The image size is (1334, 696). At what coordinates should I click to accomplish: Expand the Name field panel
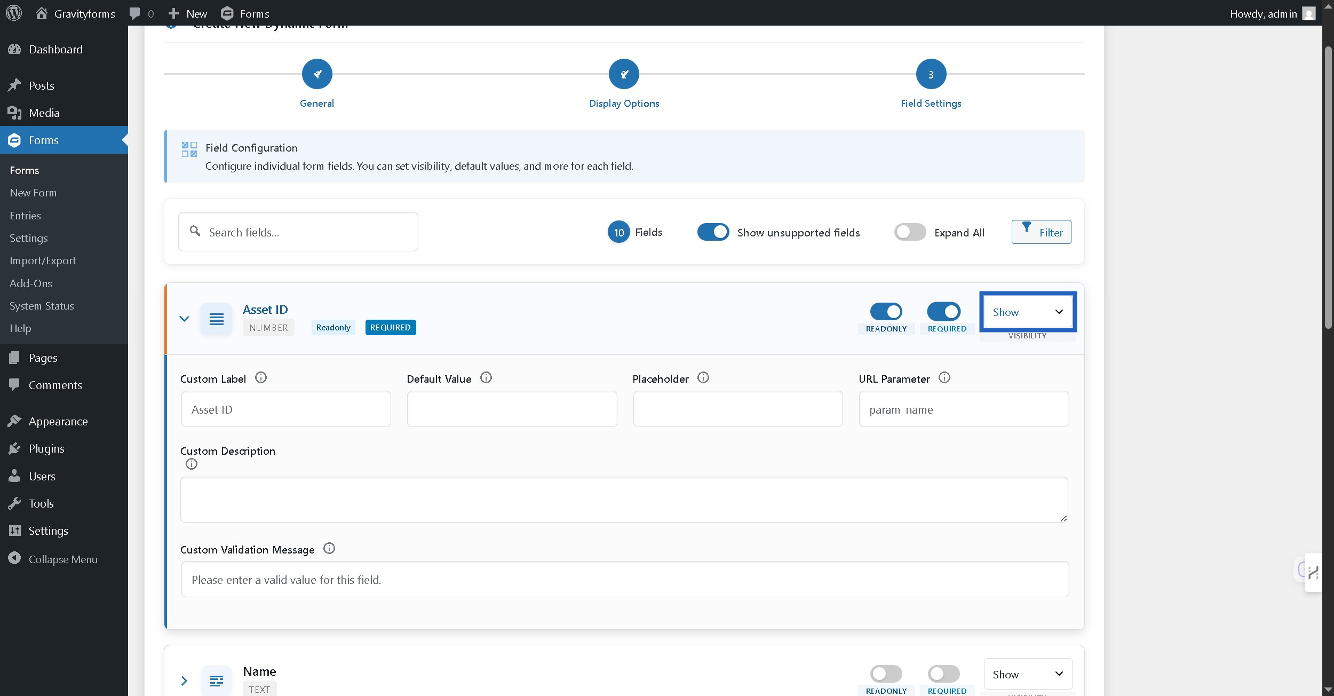tap(184, 681)
